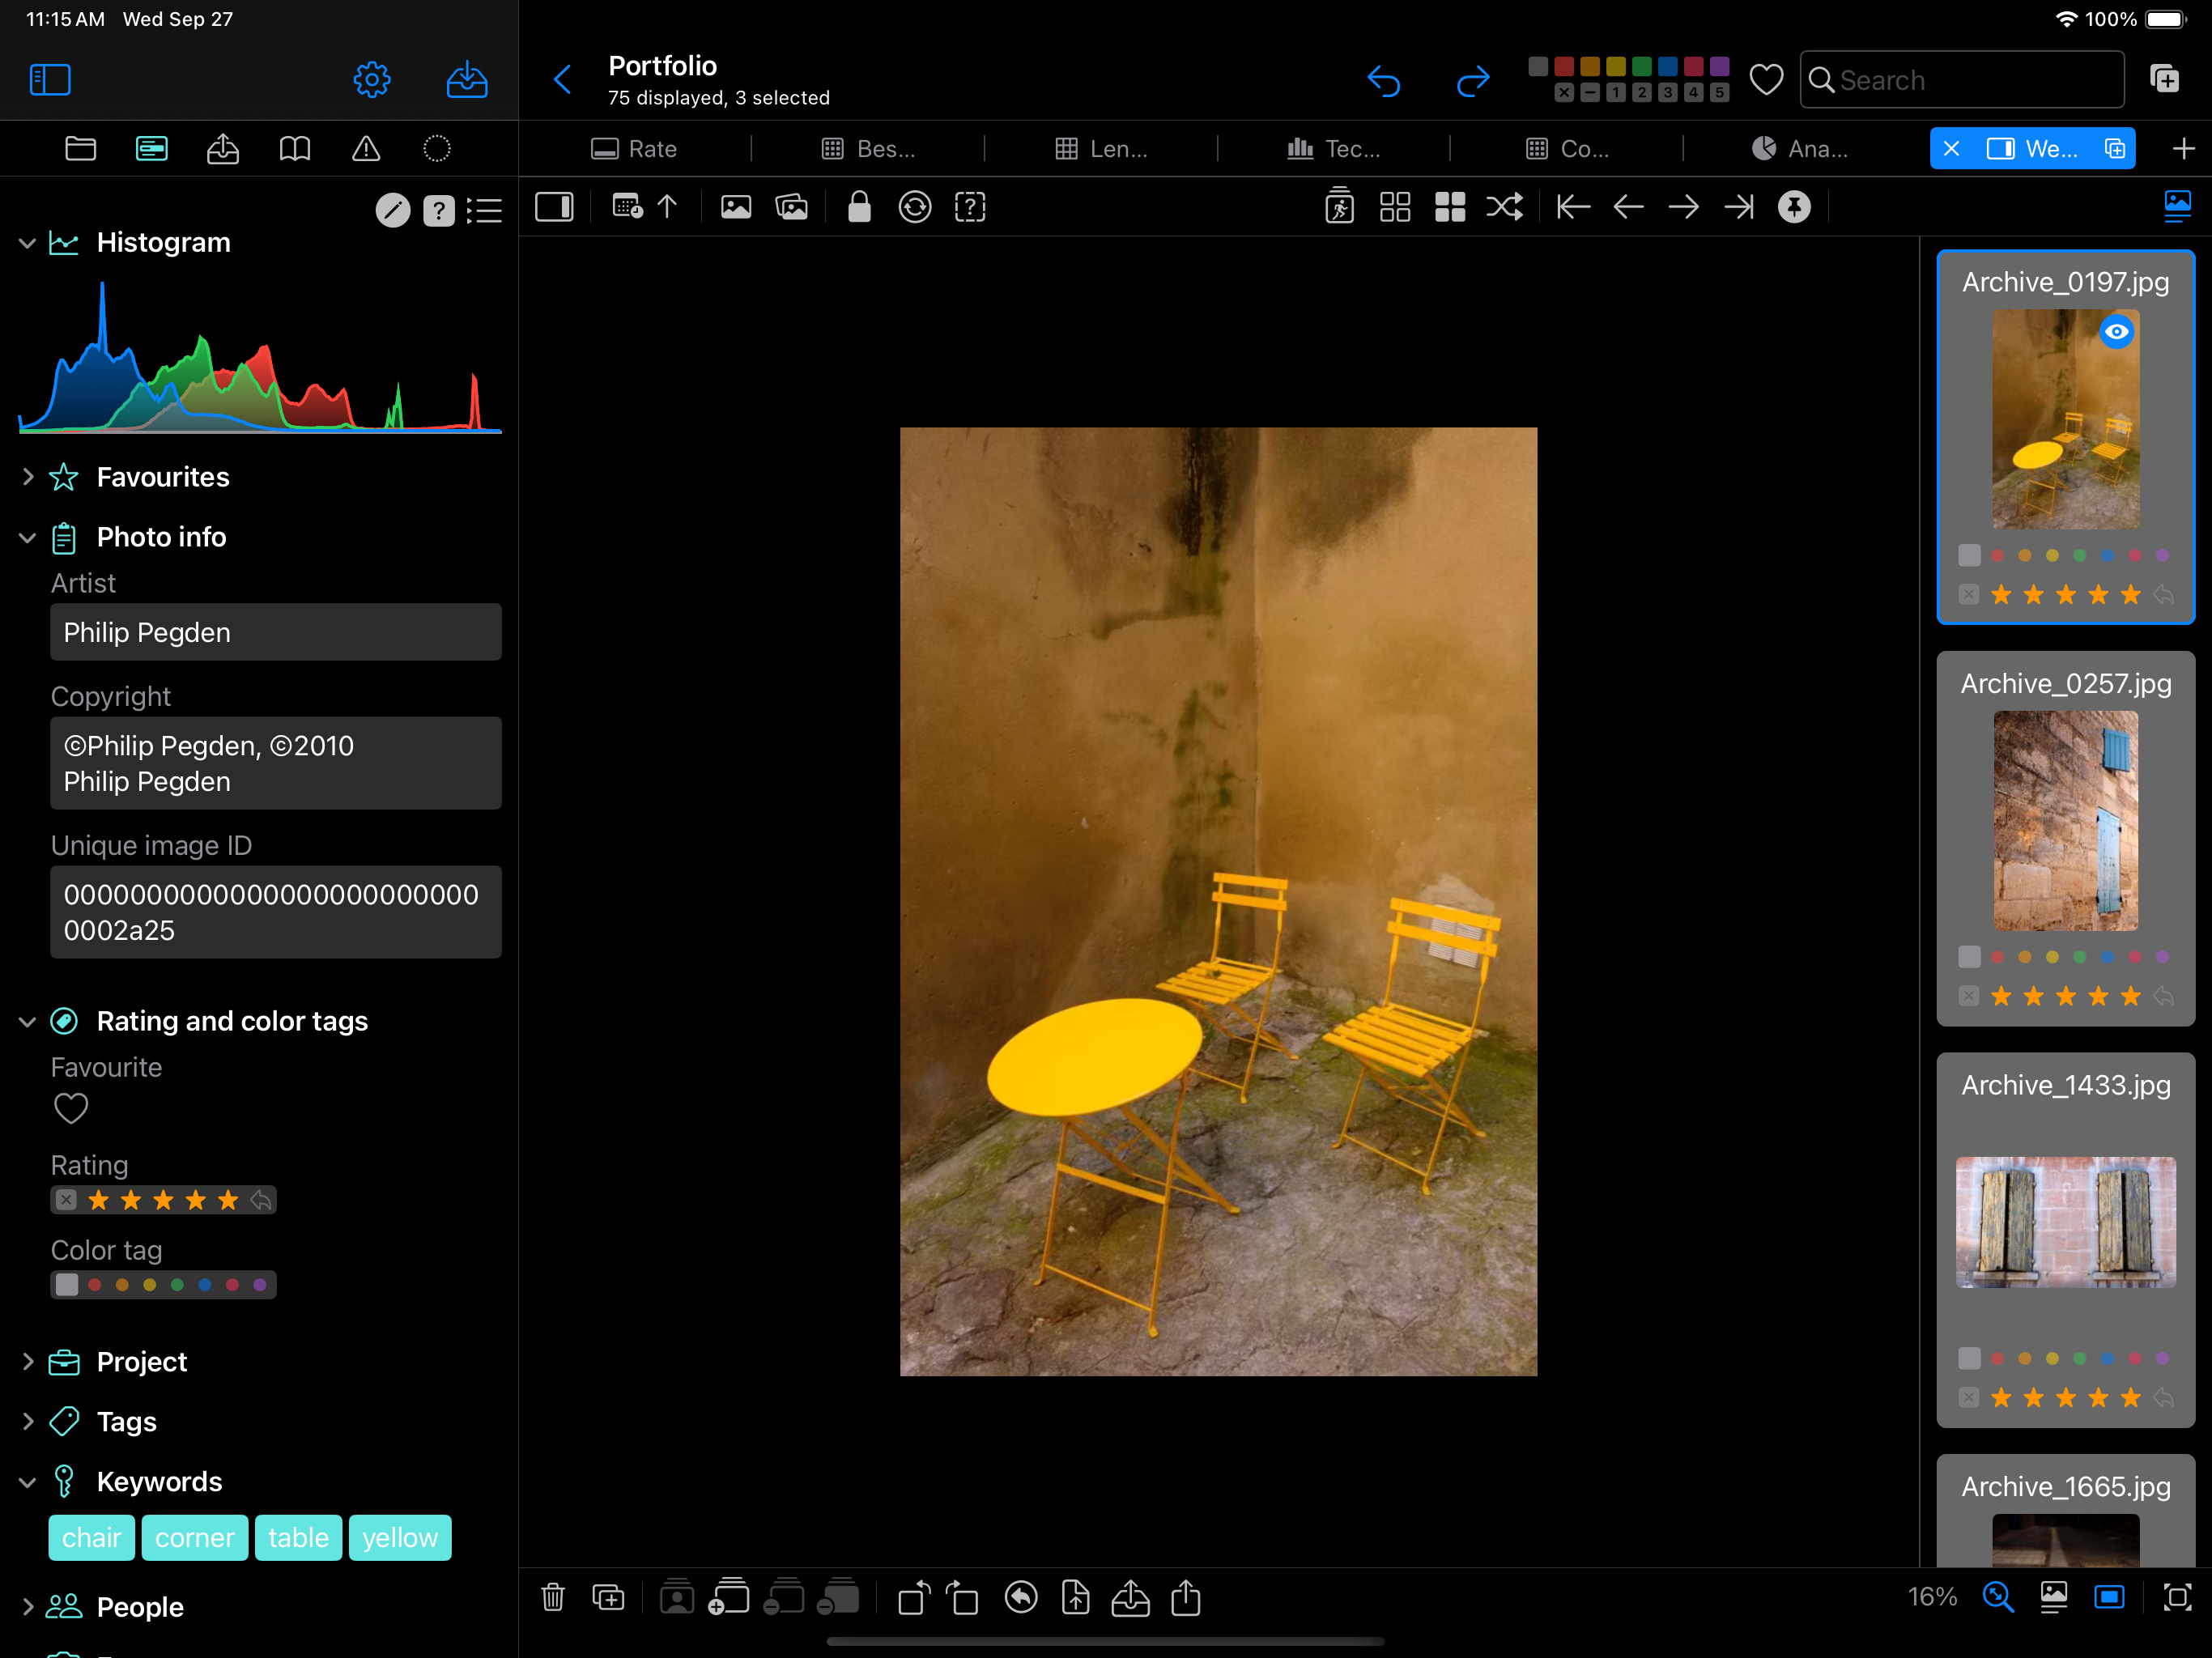Toggle the right panel display icon
The image size is (2212, 1658).
[x=554, y=207]
